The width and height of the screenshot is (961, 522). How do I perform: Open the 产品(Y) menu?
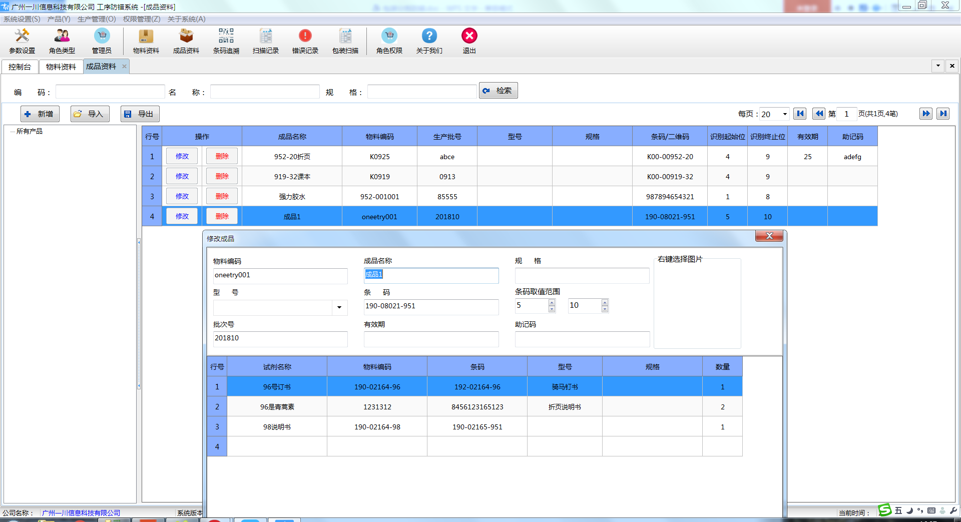59,19
